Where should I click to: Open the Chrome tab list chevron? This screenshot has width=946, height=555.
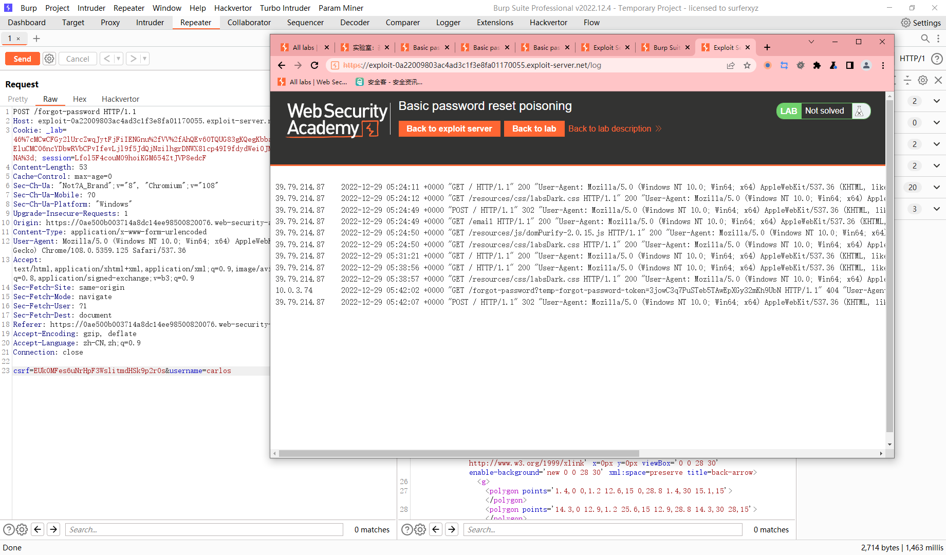[811, 42]
